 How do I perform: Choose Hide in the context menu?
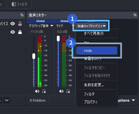pyautogui.click(x=97, y=51)
